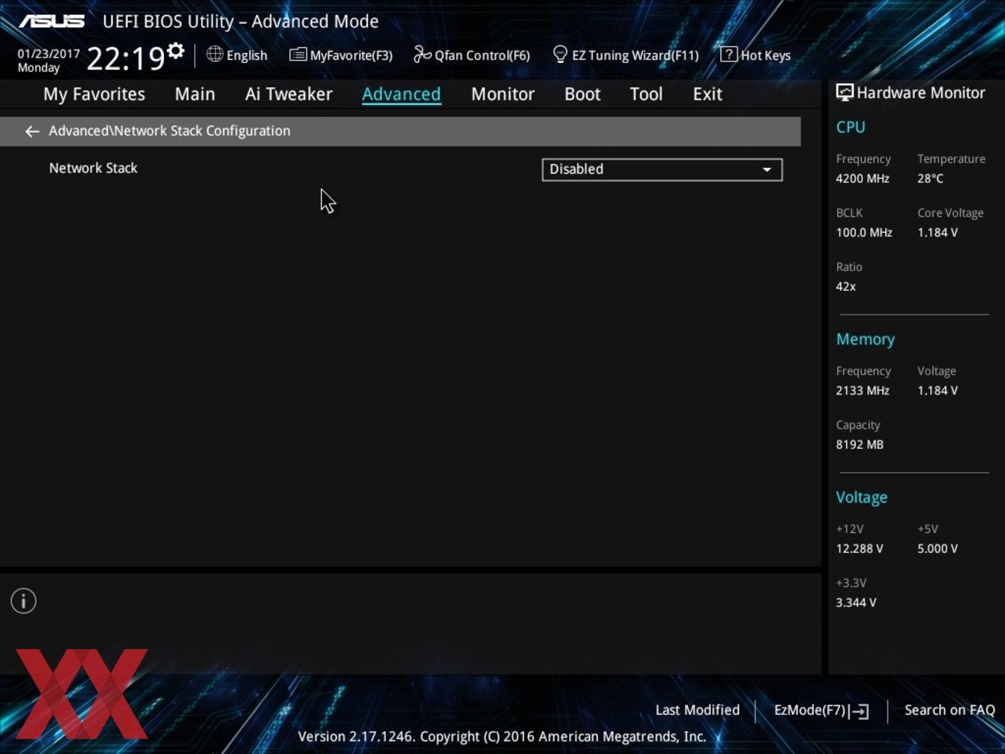
Task: Click the Memory section heading
Action: [x=865, y=339]
